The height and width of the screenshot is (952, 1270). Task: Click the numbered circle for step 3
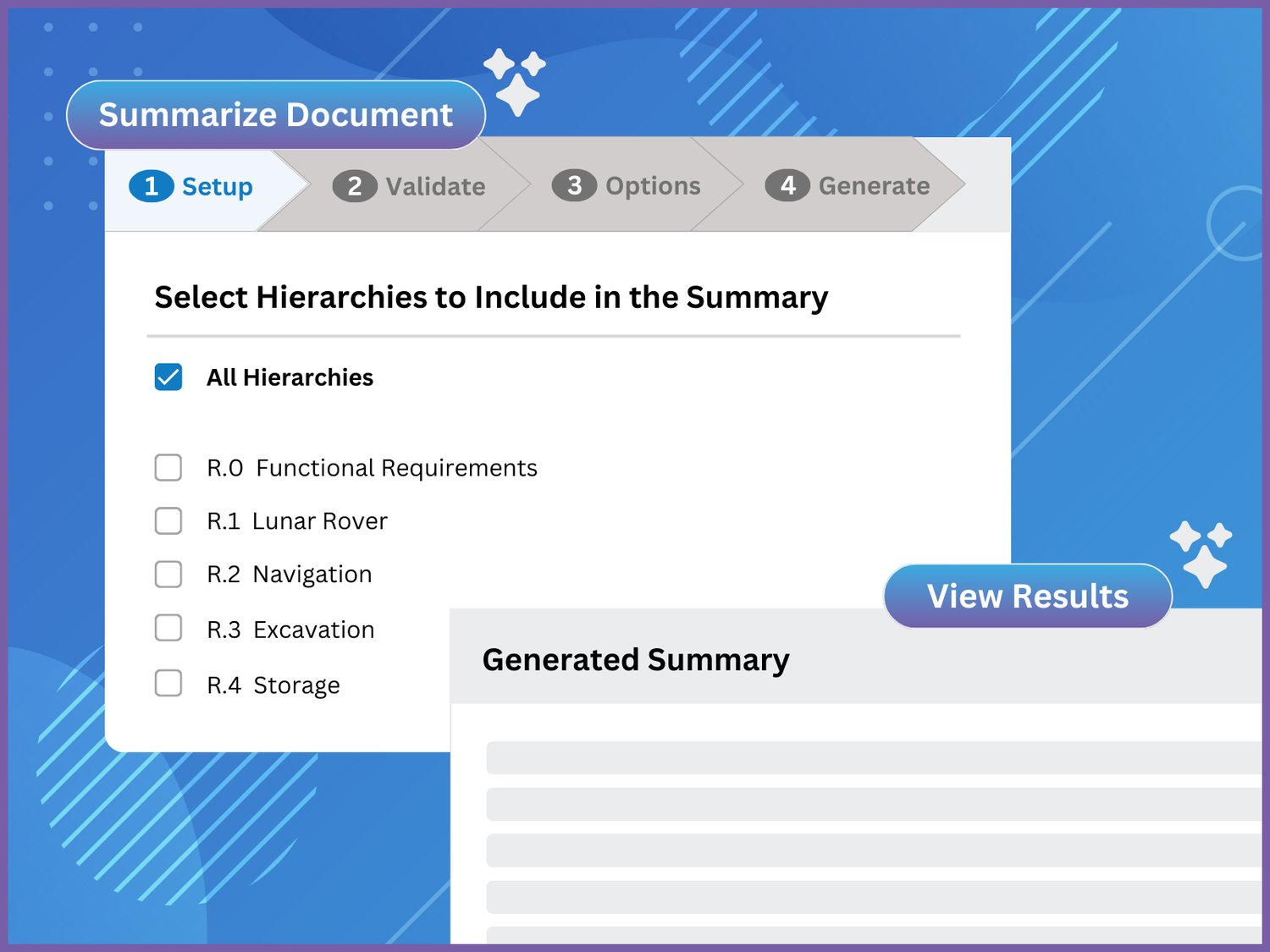point(575,185)
